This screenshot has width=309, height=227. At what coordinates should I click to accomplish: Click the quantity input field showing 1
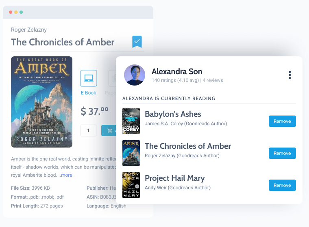[x=89, y=131]
